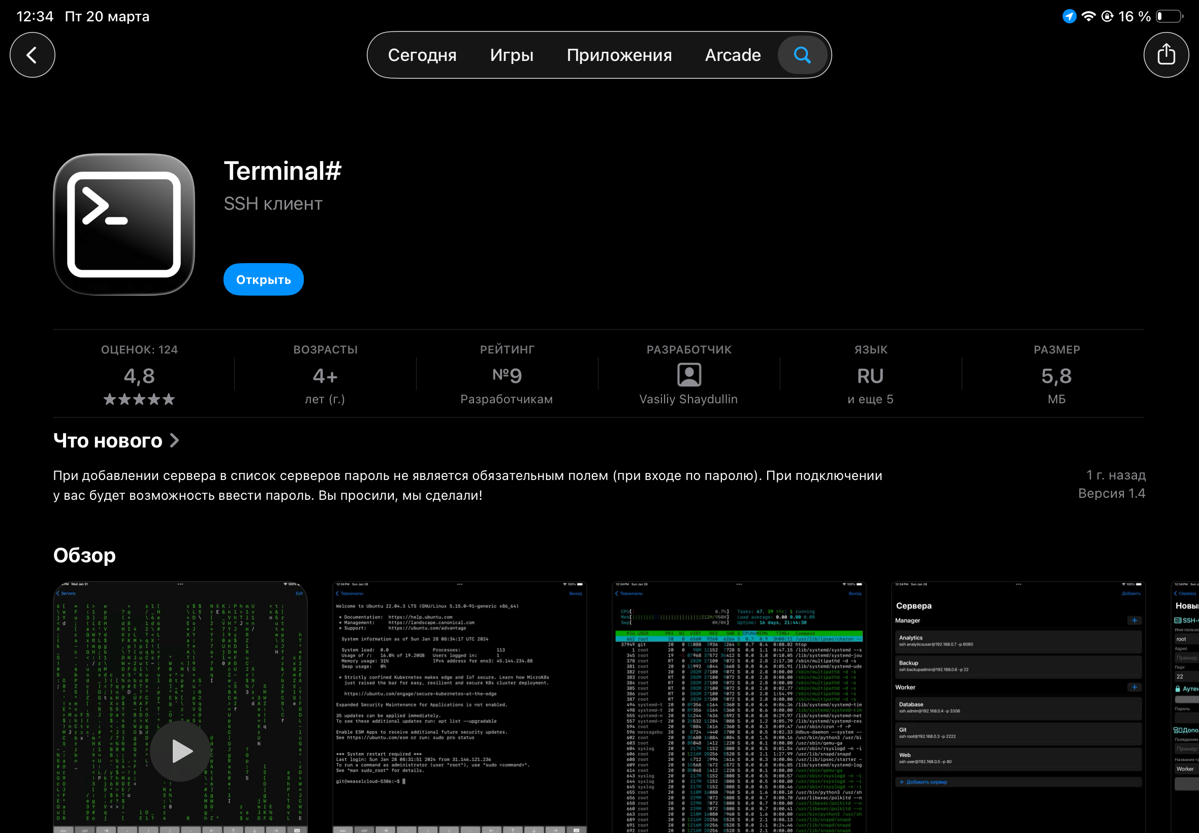
Task: Tap the search magnifier icon
Action: [x=802, y=55]
